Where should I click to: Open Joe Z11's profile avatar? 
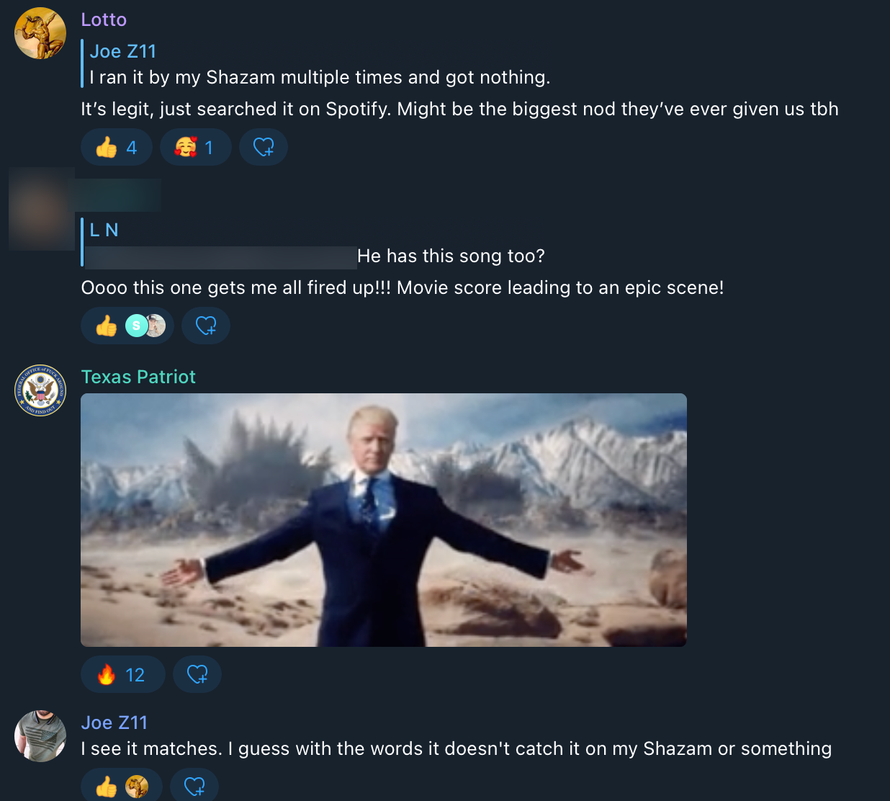pos(40,736)
